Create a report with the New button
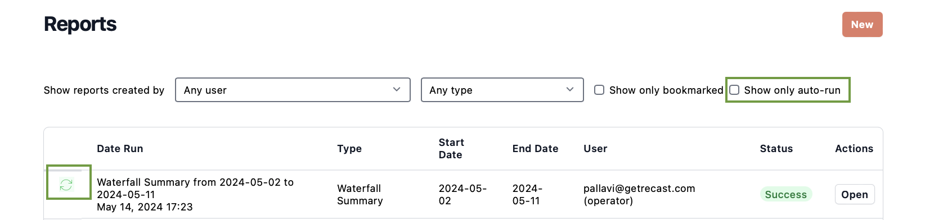Screen dimensions: 943x220 pyautogui.click(x=862, y=25)
